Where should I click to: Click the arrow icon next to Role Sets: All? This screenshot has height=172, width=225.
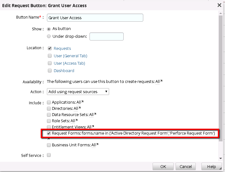pyautogui.click(x=76, y=120)
